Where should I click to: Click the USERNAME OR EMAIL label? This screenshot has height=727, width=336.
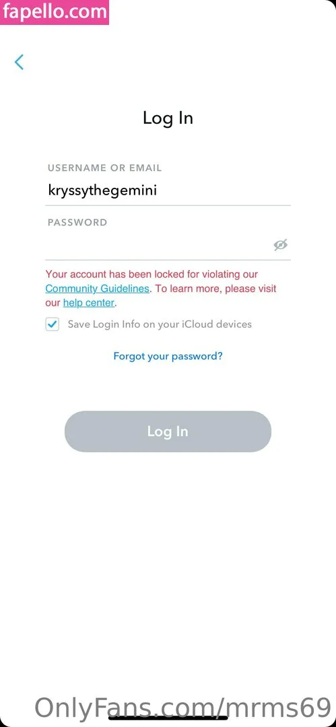pyautogui.click(x=105, y=168)
